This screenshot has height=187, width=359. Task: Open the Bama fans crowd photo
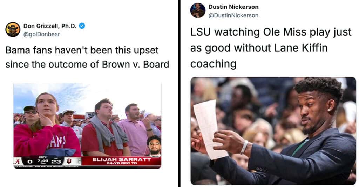tap(87, 126)
